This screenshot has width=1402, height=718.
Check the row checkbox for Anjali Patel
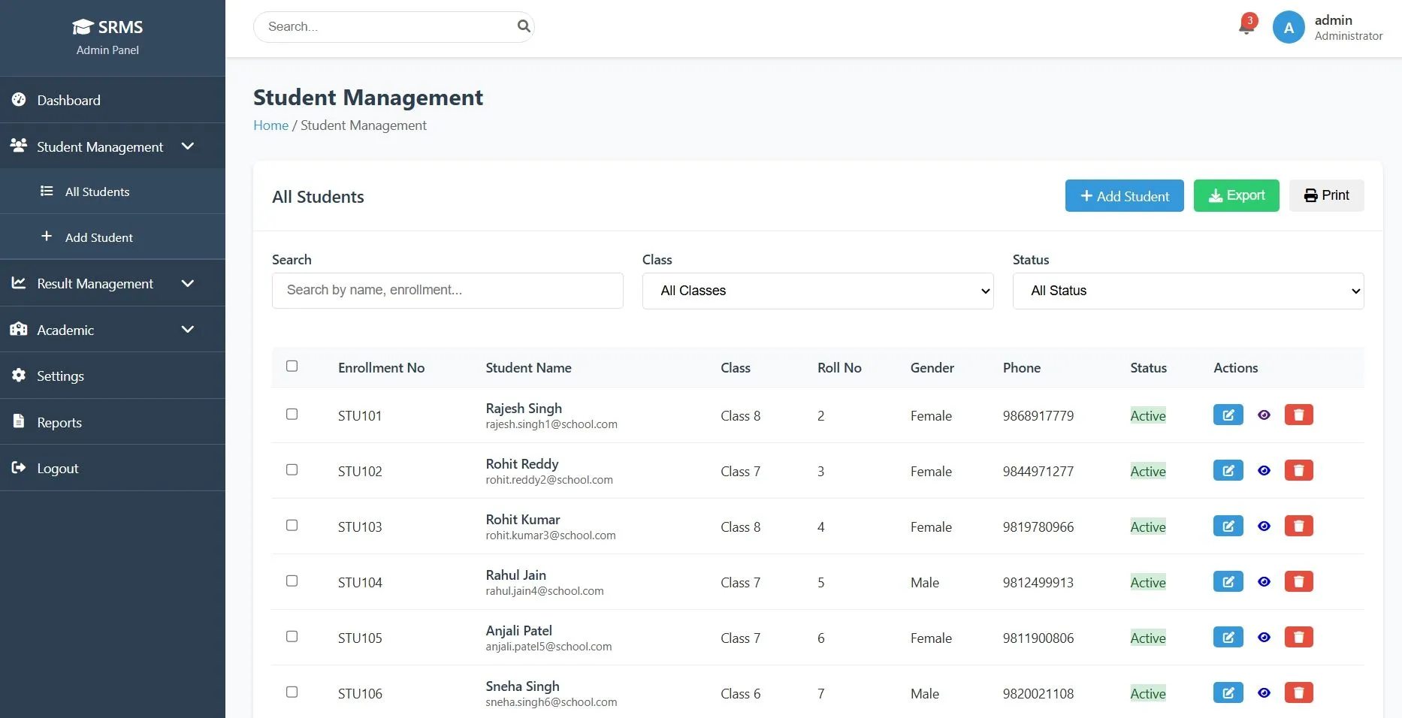pos(292,636)
